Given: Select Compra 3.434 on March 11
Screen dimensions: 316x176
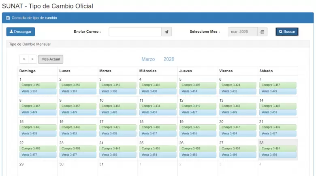Looking at the screenshot, I should click(x=158, y=106).
